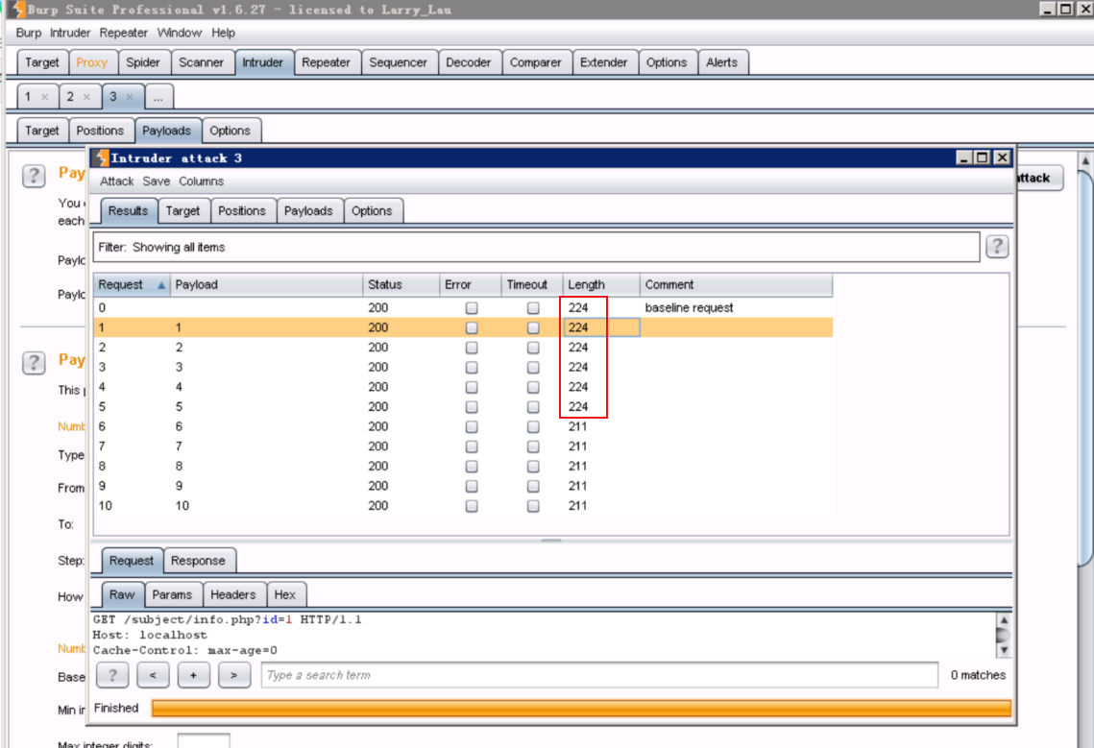Viewport: 1094px width, 748px height.
Task: Open the Save menu in attack window
Action: click(157, 181)
